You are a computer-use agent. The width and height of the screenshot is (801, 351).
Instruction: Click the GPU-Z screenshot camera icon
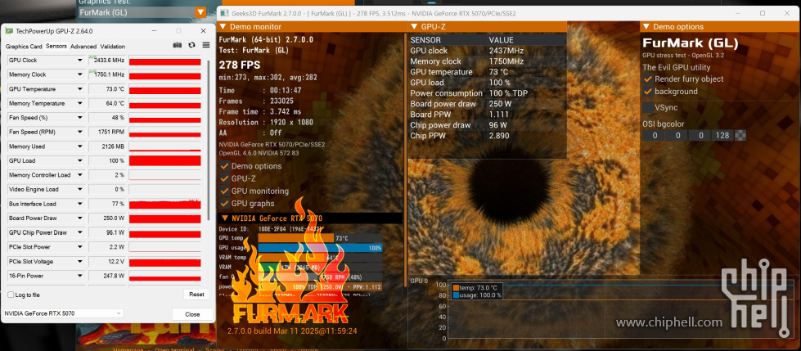[x=178, y=46]
